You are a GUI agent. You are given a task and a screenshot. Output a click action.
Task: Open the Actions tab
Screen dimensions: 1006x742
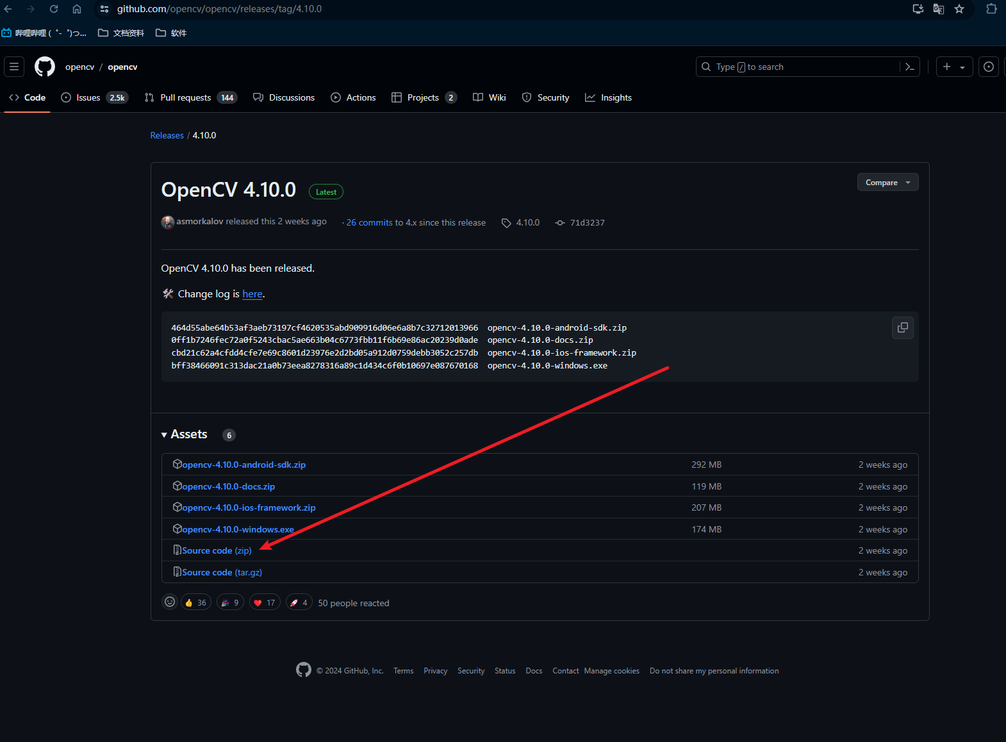coord(353,97)
